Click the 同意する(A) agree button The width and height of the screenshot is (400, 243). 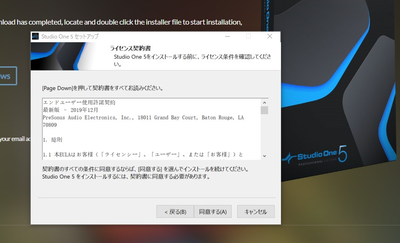click(x=213, y=211)
